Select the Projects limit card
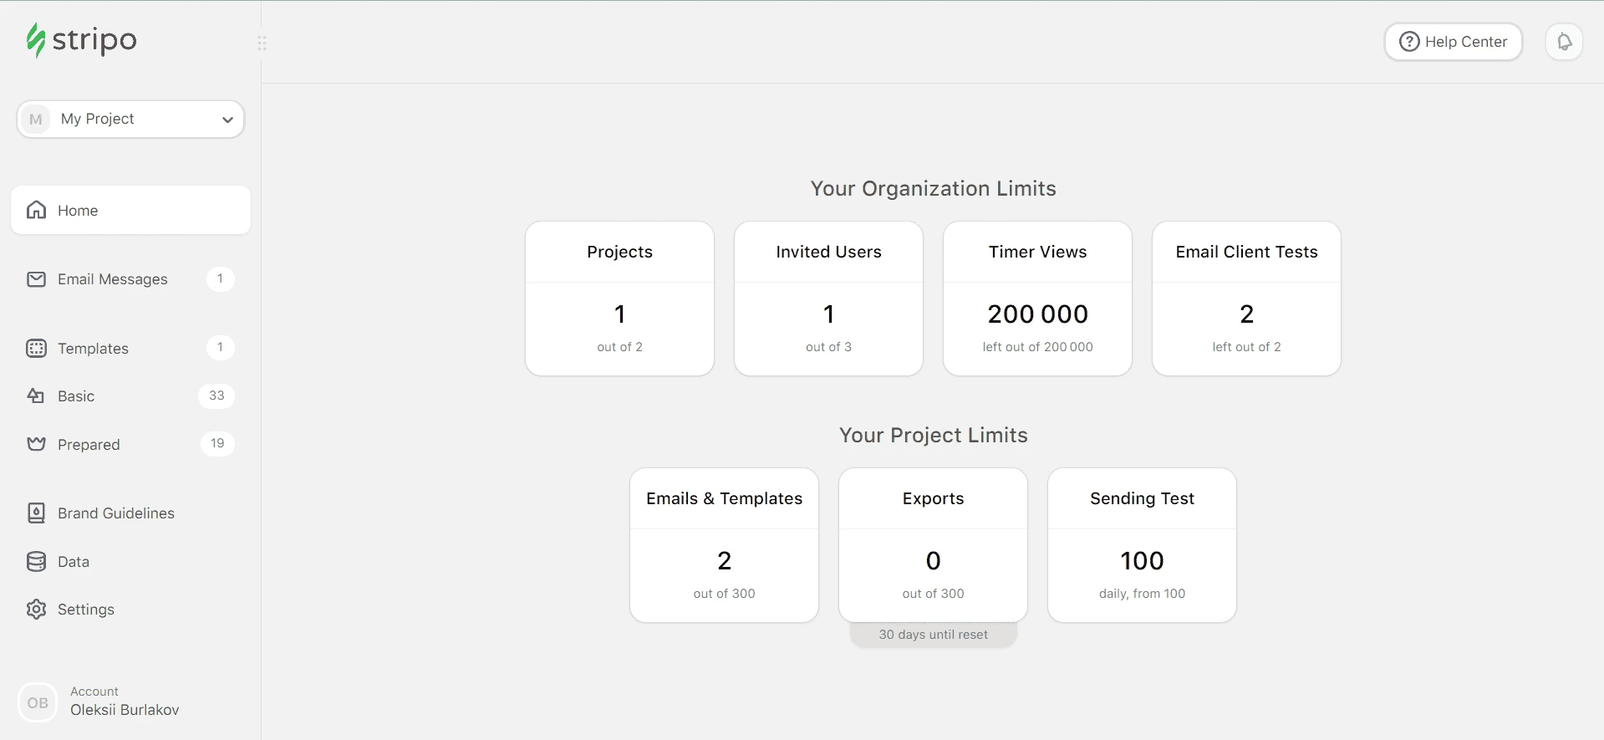The image size is (1604, 740). [619, 299]
